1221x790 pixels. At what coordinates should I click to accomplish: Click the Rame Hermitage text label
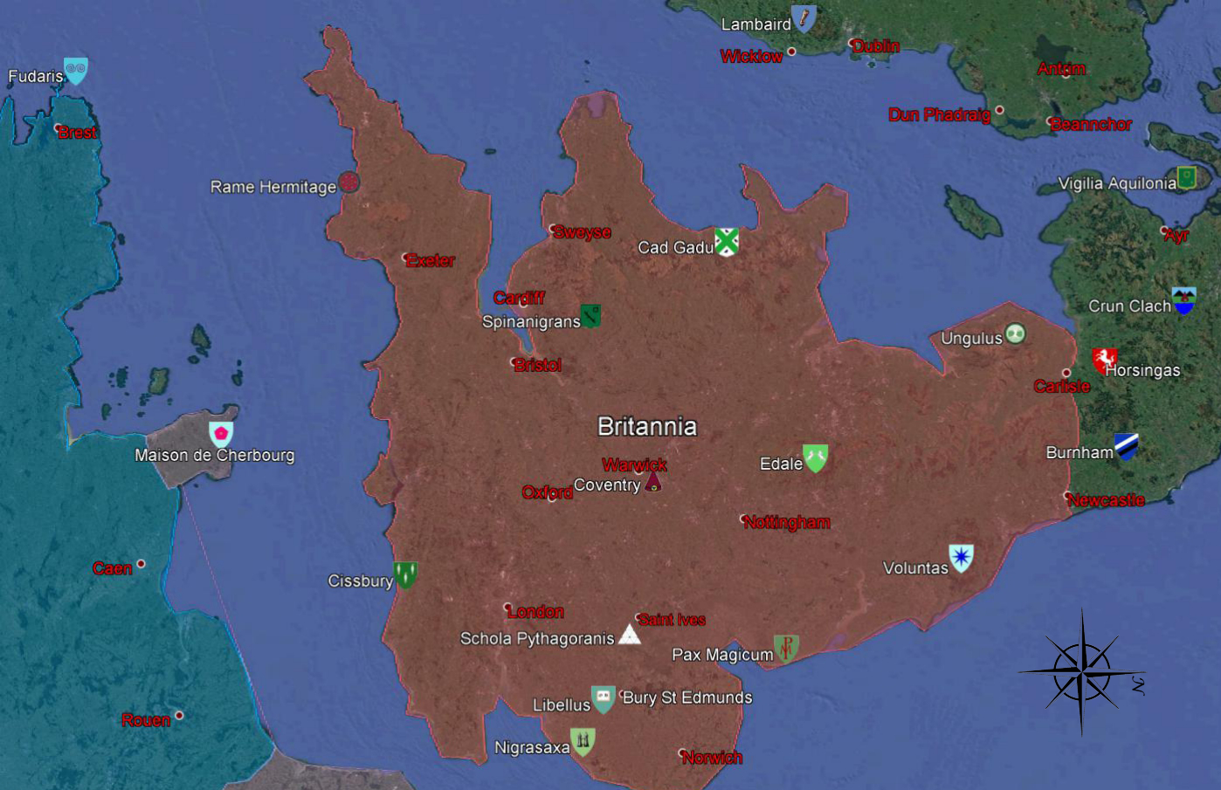point(273,187)
